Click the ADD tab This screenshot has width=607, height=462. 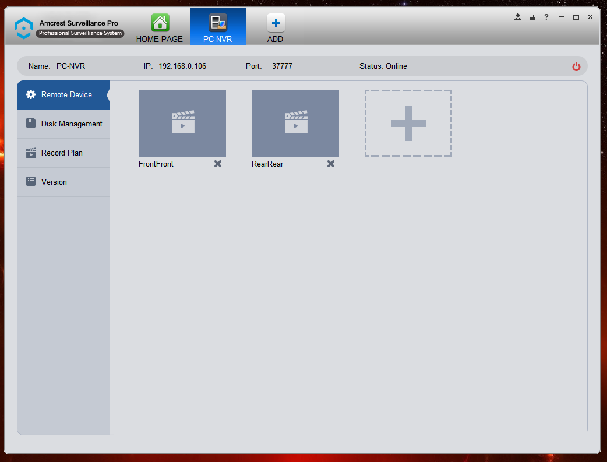point(275,28)
